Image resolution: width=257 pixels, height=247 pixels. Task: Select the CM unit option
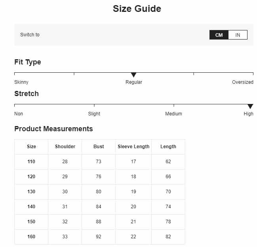(219, 35)
